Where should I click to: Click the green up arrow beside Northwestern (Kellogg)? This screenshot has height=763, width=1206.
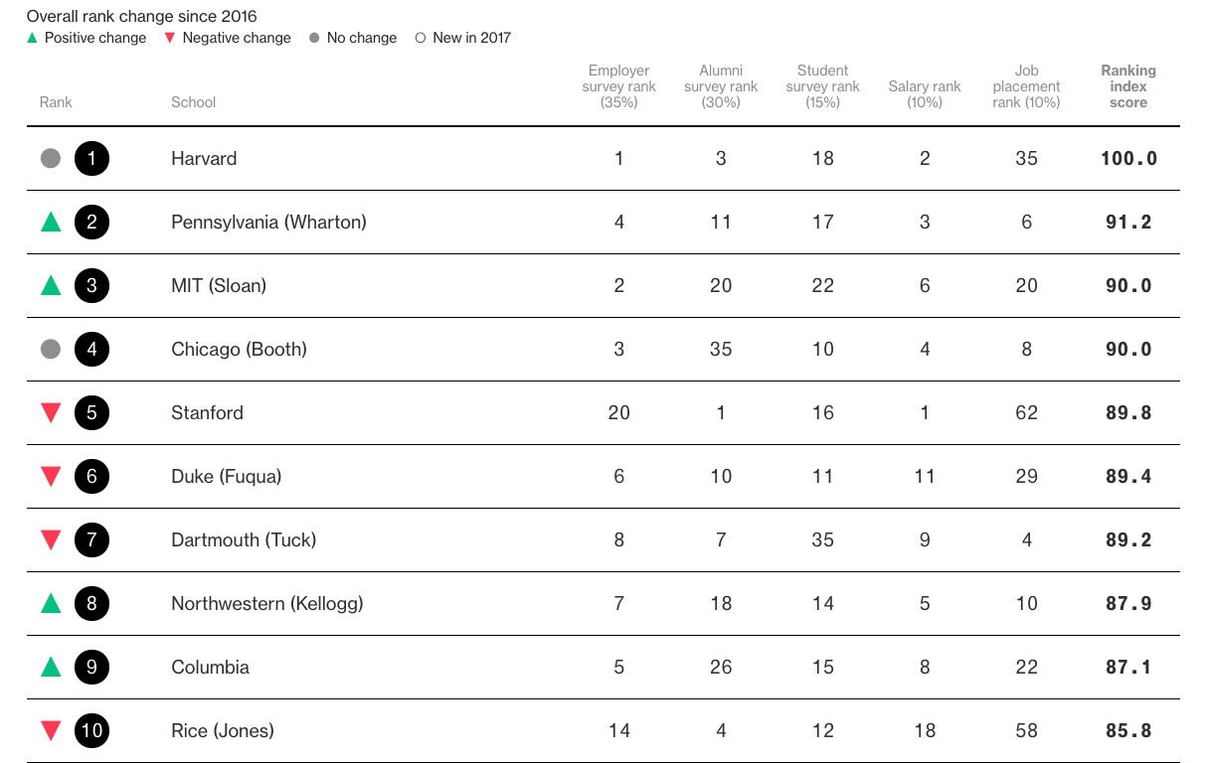tap(51, 603)
